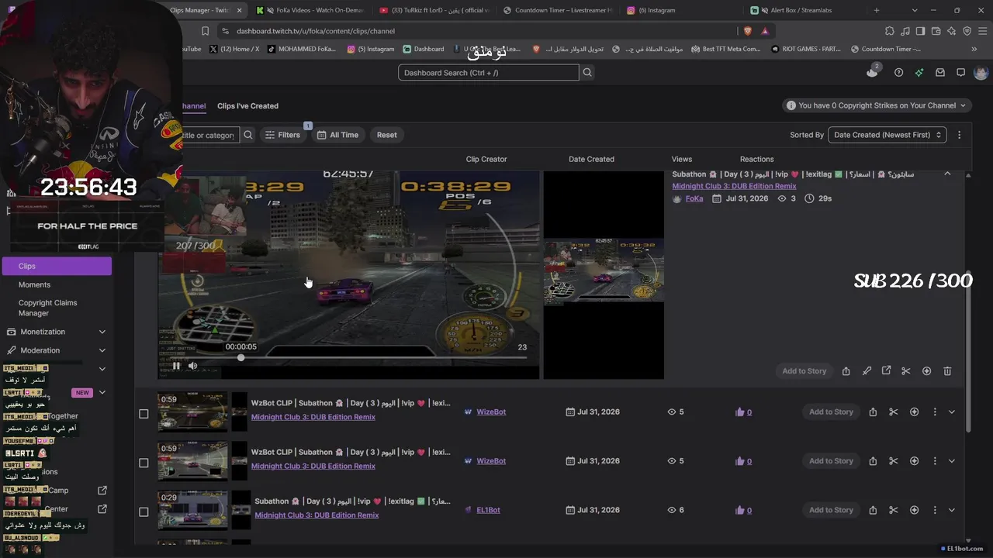Open the Brave Wallet icon

[x=936, y=31]
